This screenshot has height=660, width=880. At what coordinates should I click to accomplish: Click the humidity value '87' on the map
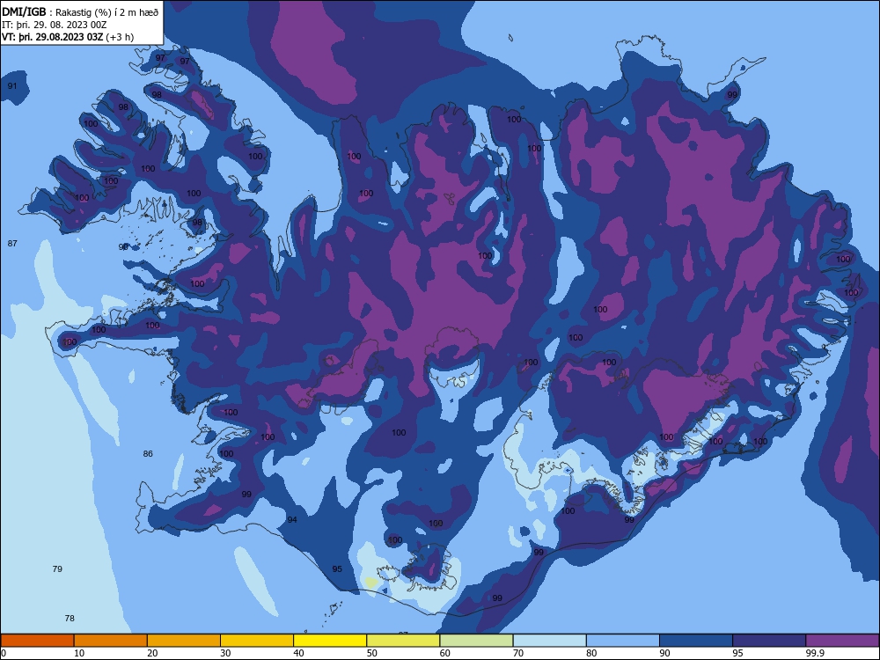pyautogui.click(x=12, y=243)
